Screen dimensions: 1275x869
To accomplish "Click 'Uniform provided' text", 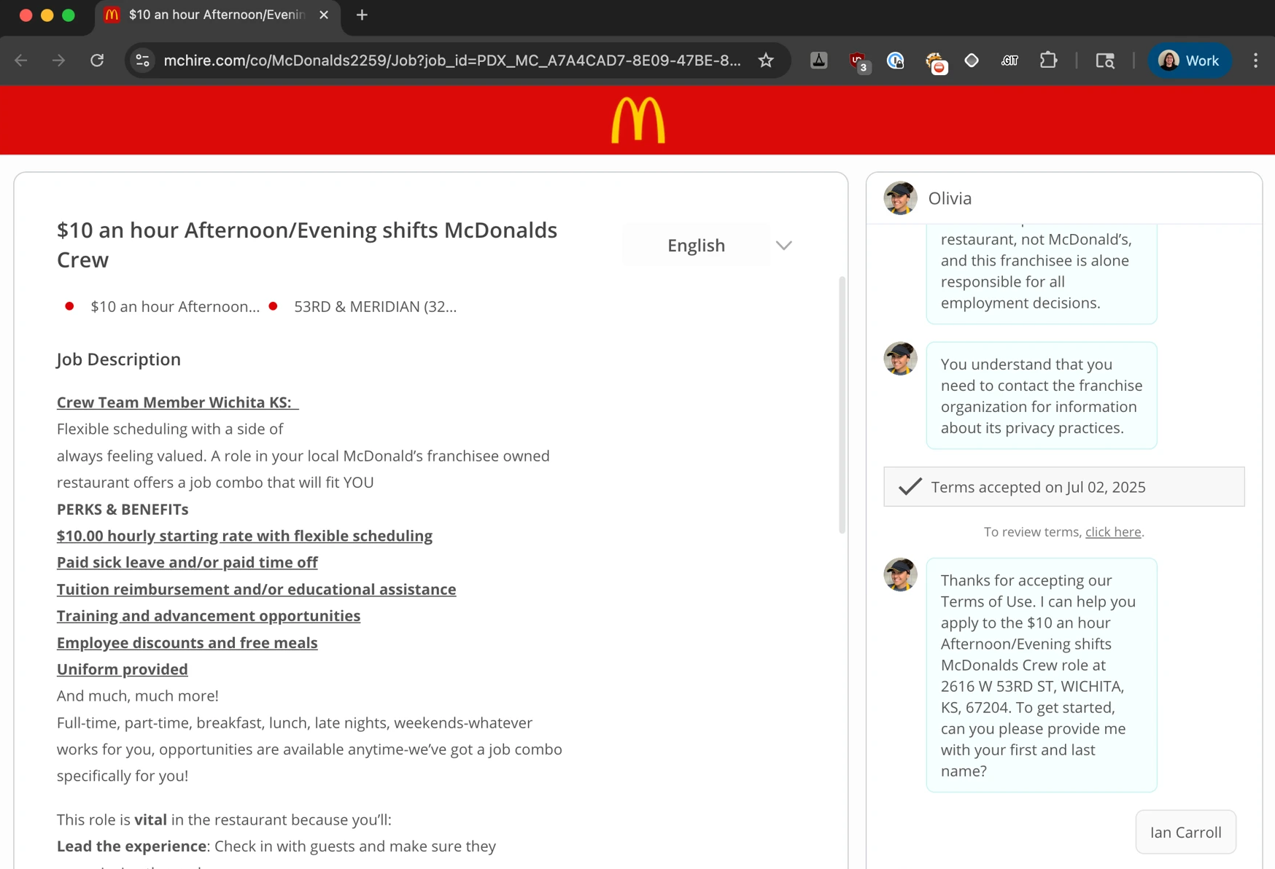I will coord(123,669).
